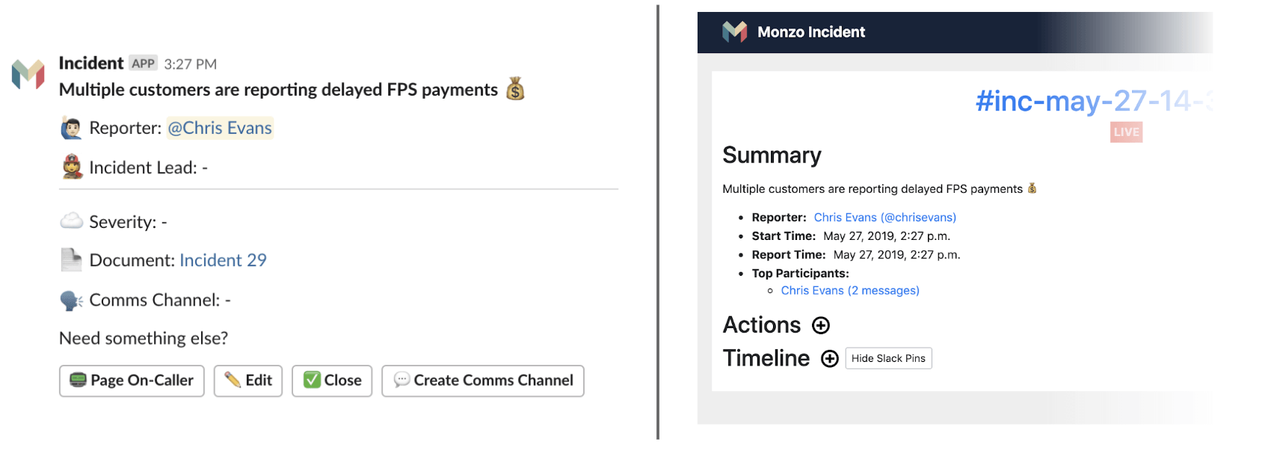
Task: Add a timeline entry using the plus beside Timeline
Action: point(829,359)
